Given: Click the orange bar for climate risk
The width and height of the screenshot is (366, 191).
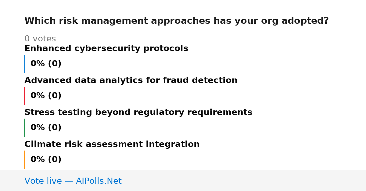Looking at the screenshot, I should pyautogui.click(x=24, y=160).
